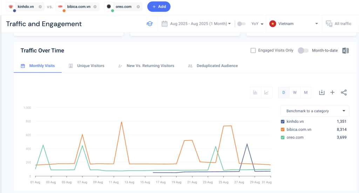This screenshot has width=359, height=193.
Task: Remove kinhdo.vn from comparison
Action: point(40,7)
